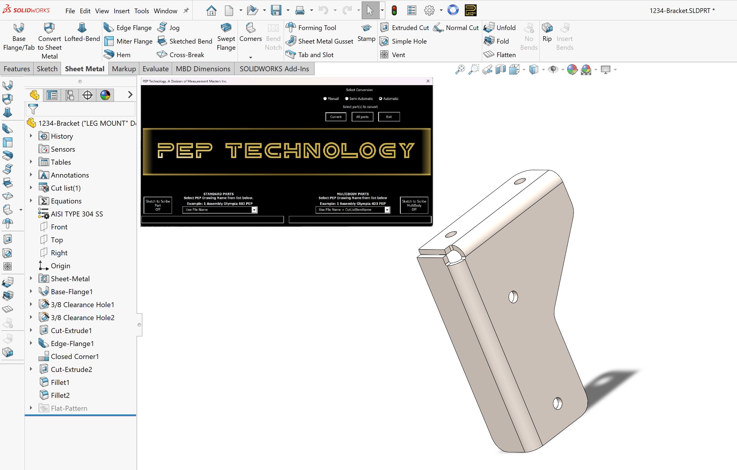
Task: Expand the Flat-Pattern node
Action: tap(31, 408)
